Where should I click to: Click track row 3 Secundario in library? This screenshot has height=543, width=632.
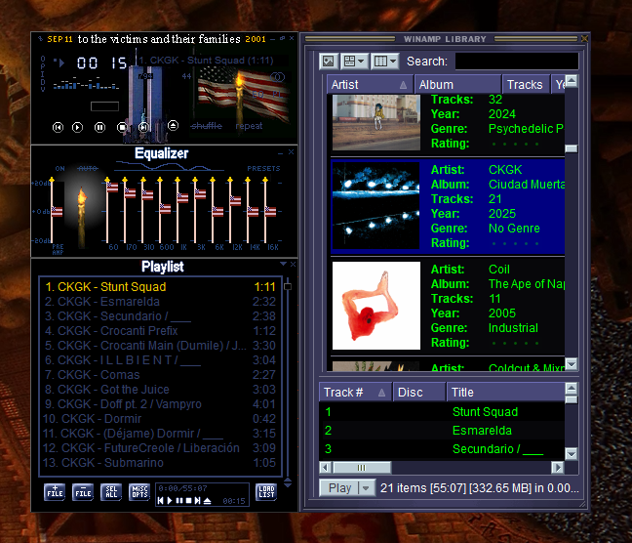tap(442, 449)
